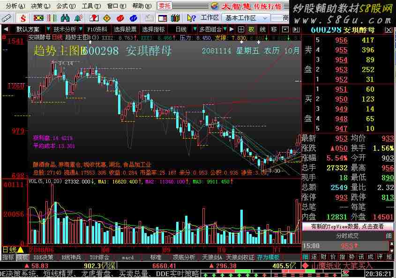Select the 逐 tab in side panel
The height and width of the screenshot is (278, 396).
point(314,257)
